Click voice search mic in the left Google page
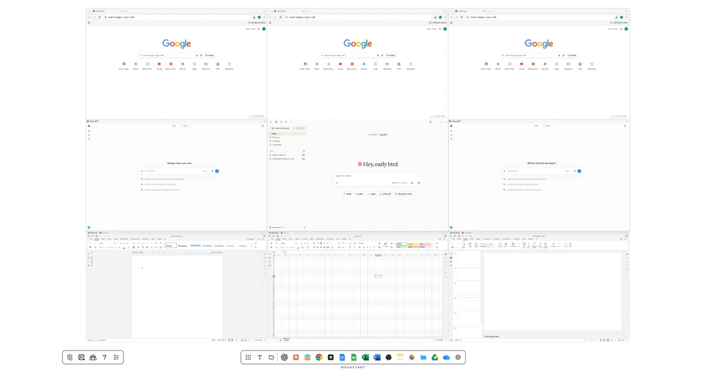 (197, 55)
